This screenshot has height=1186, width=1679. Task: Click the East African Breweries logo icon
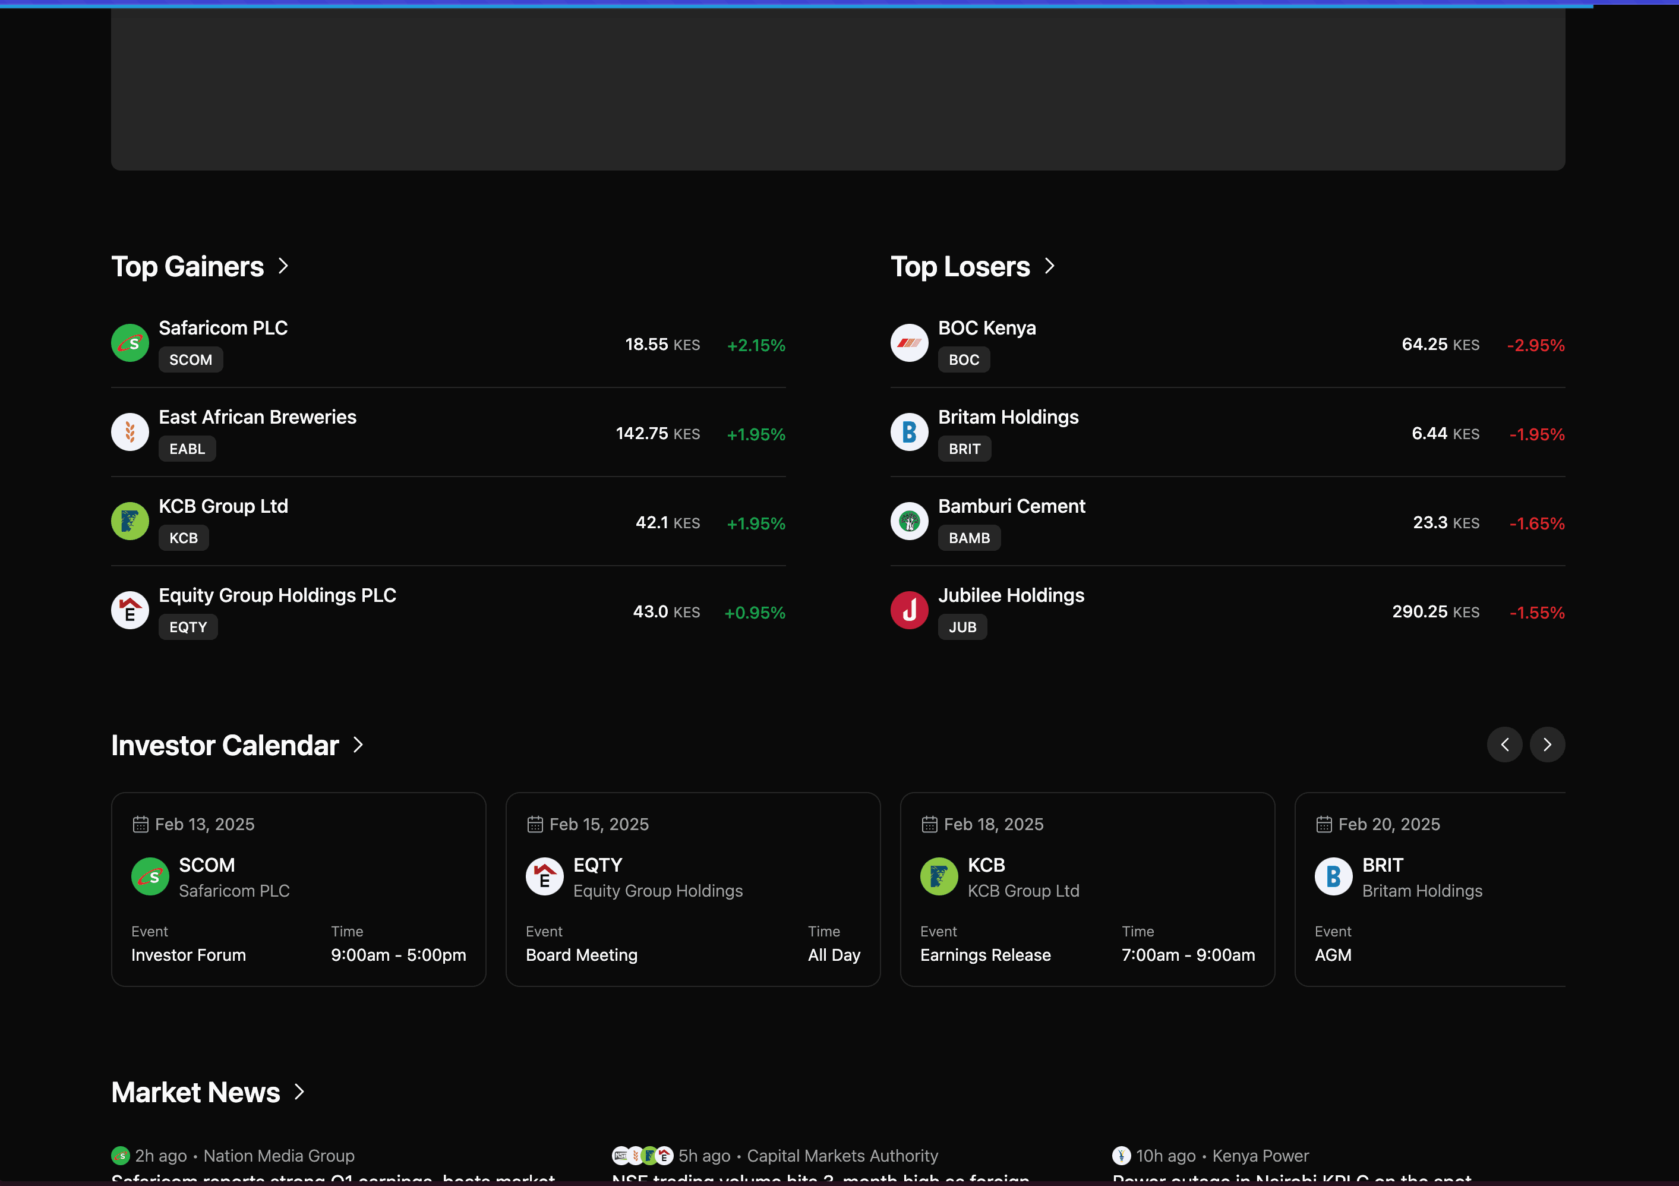coord(130,432)
